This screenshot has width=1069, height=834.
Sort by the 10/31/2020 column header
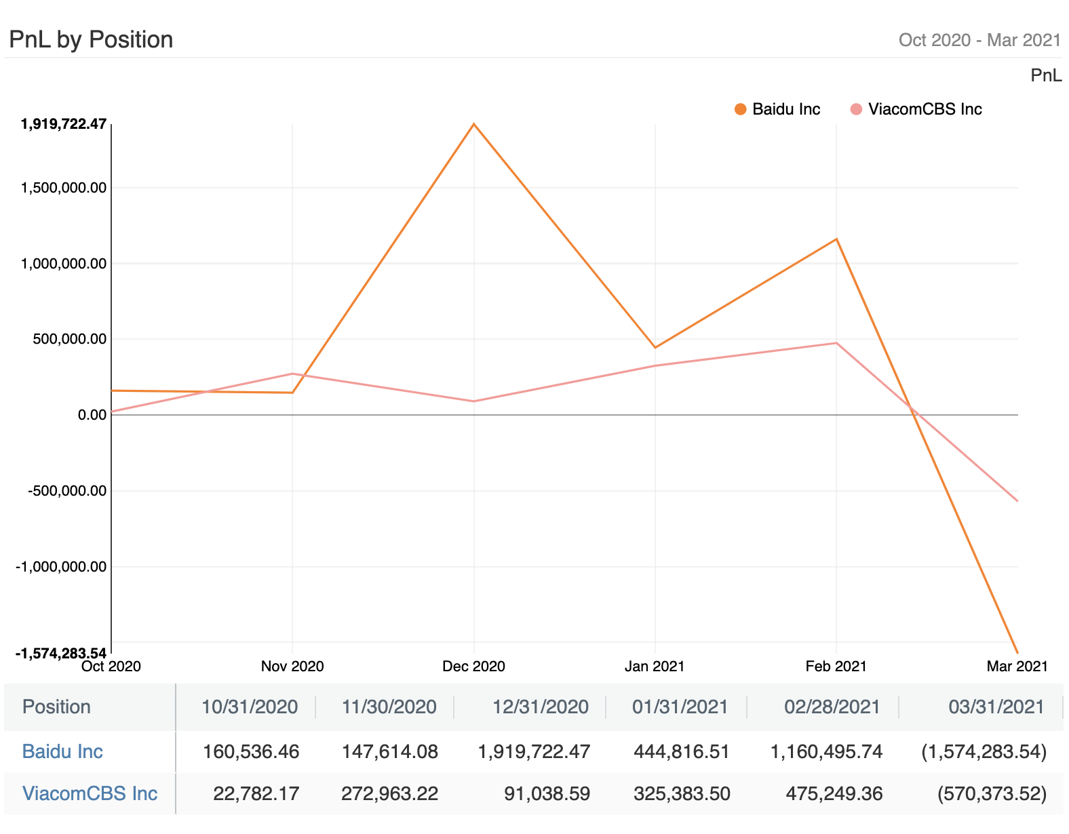(250, 707)
